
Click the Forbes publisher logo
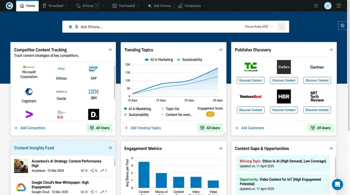tap(284, 67)
